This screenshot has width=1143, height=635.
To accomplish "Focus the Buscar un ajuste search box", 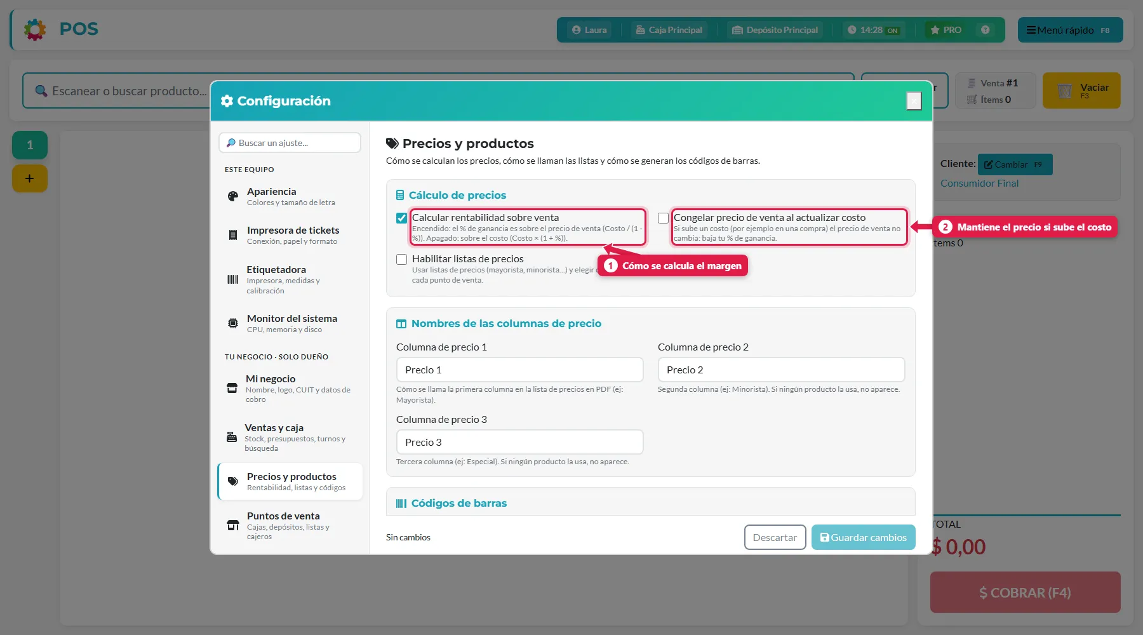I will click(290, 143).
